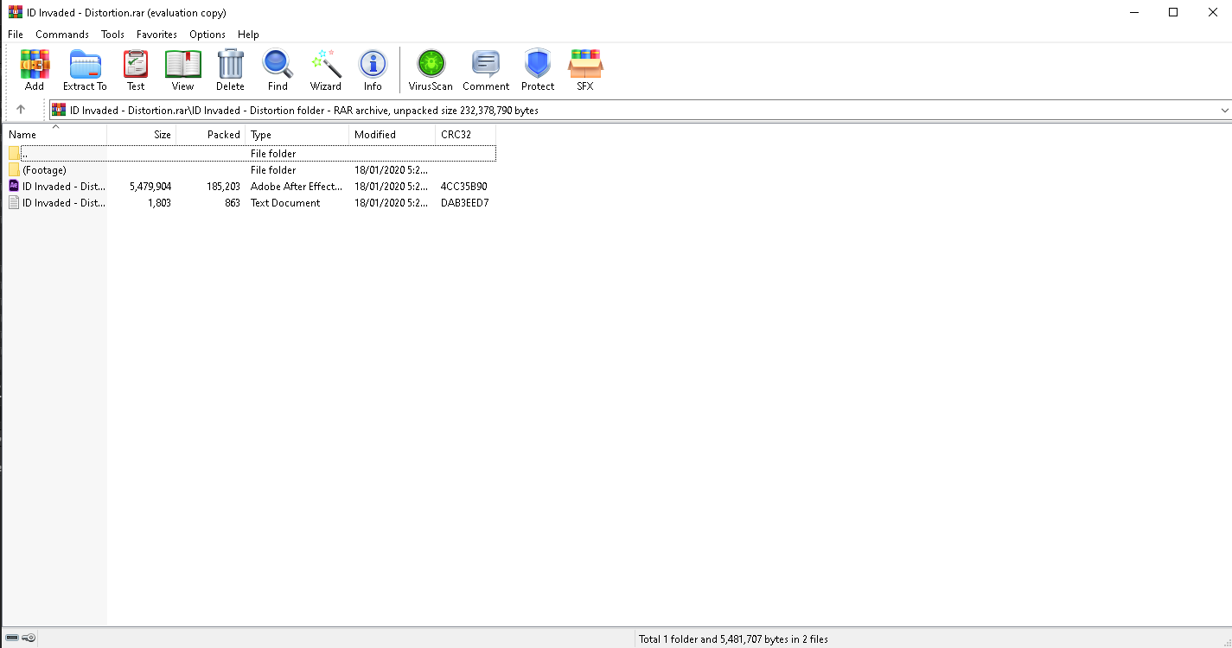This screenshot has width=1232, height=648.
Task: Sort files by Type column header
Action: point(297,134)
